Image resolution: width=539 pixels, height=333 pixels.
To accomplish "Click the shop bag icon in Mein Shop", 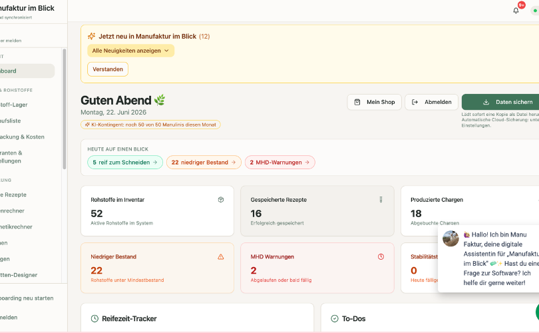I will click(x=357, y=102).
